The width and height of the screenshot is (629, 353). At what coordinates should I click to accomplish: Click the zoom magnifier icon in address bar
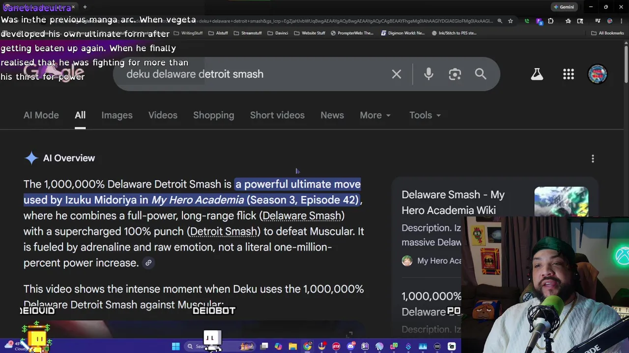coord(500,21)
